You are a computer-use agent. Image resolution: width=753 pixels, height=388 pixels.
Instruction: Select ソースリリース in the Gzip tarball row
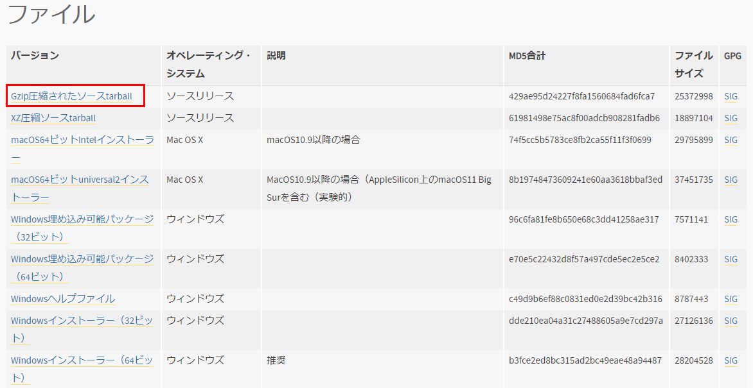tap(200, 96)
